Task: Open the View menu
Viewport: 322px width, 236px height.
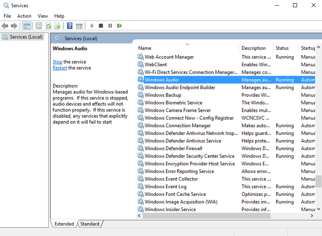Action: (43, 16)
